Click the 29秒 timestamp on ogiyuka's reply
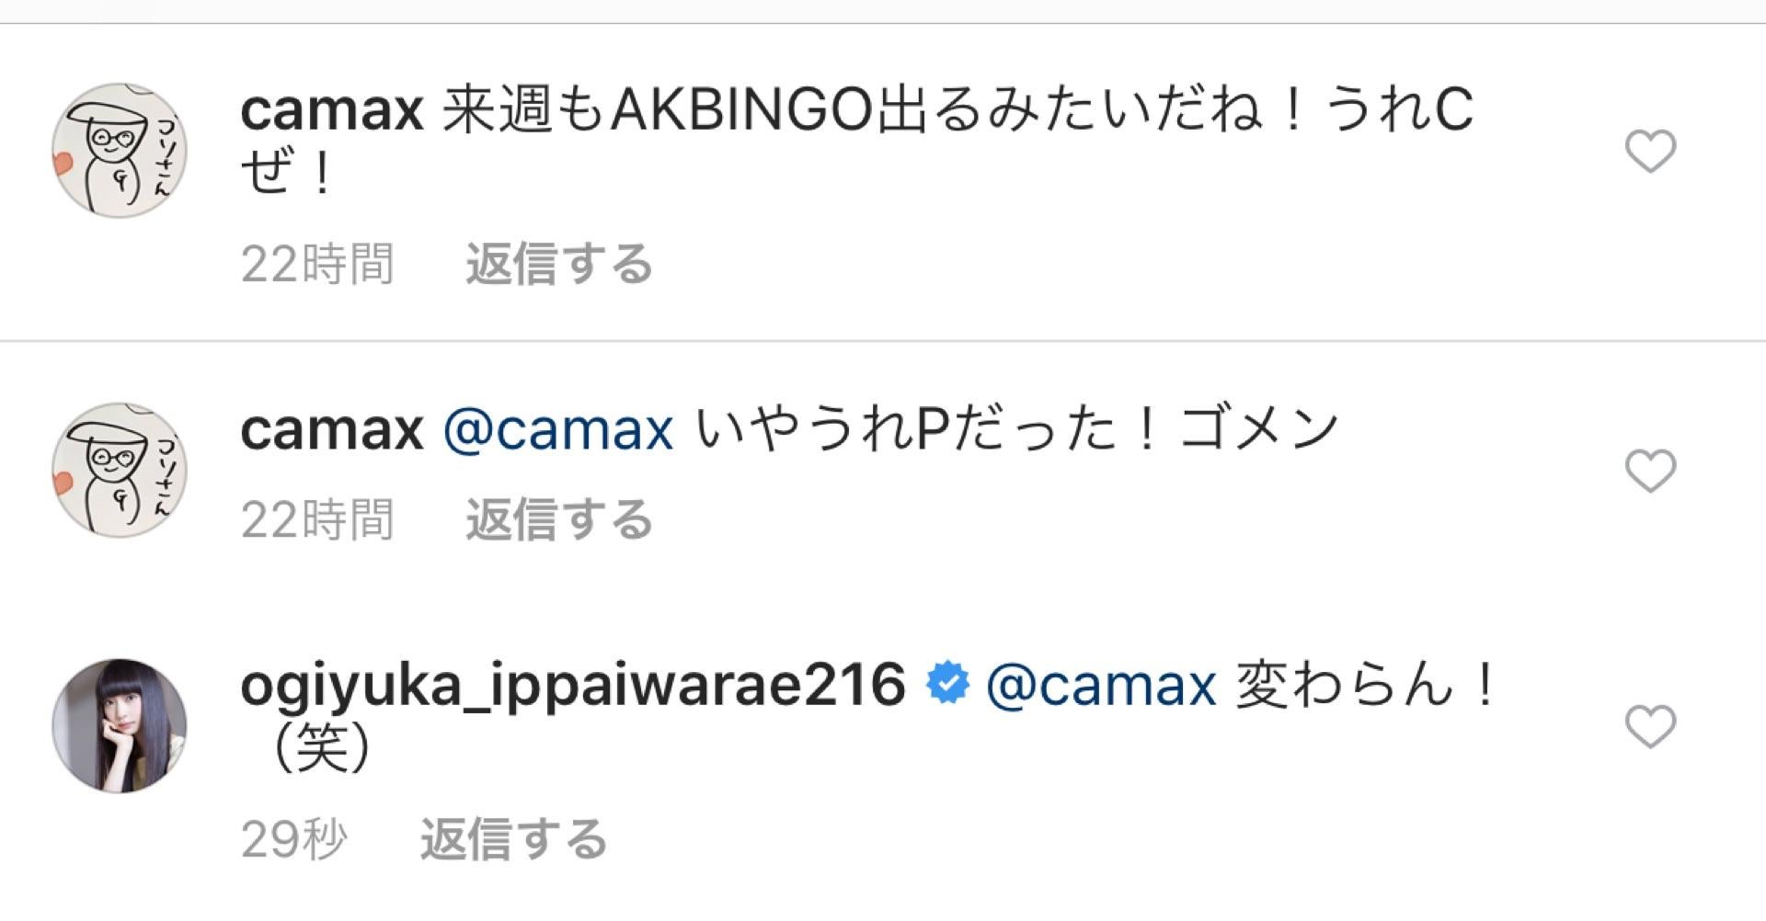 pos(293,839)
